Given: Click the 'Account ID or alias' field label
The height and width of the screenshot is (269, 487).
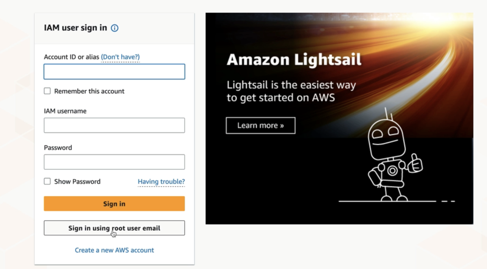Looking at the screenshot, I should [71, 57].
